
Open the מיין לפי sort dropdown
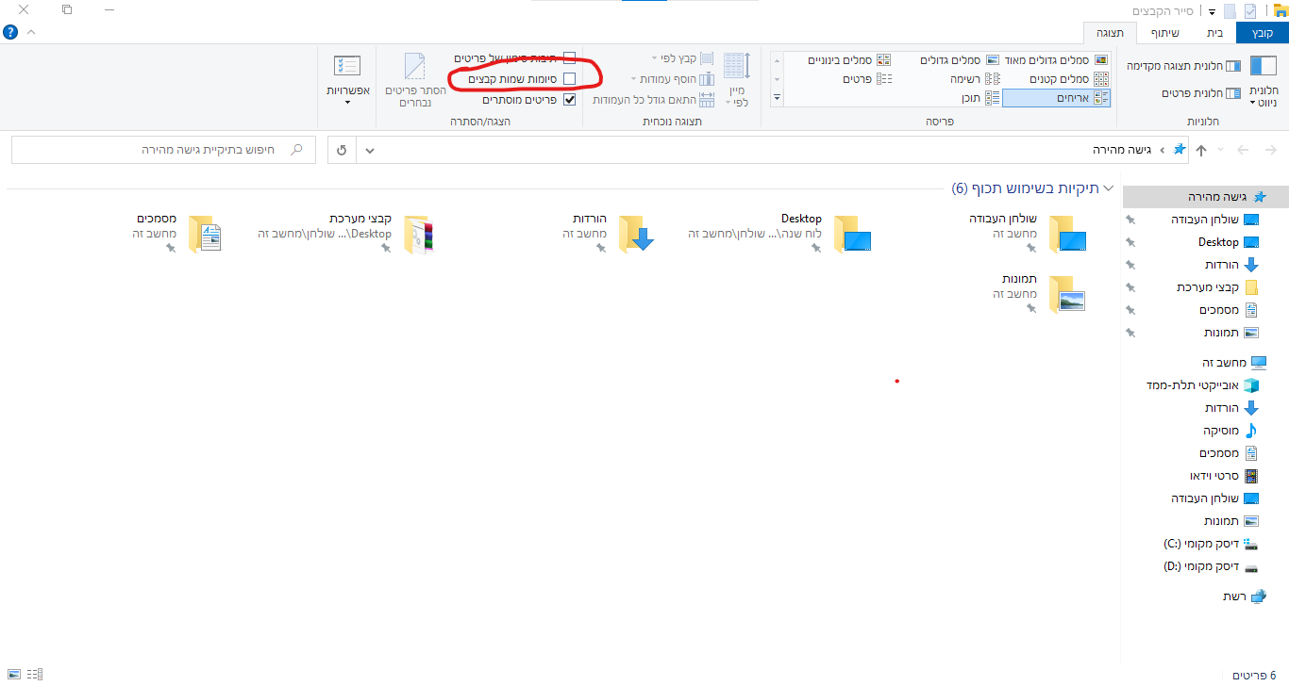tap(736, 80)
